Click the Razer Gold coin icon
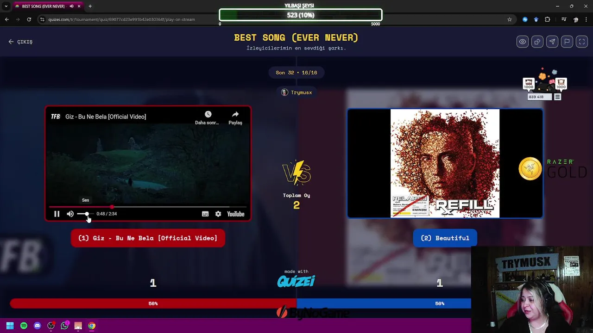Image resolution: width=593 pixels, height=333 pixels. pyautogui.click(x=530, y=169)
